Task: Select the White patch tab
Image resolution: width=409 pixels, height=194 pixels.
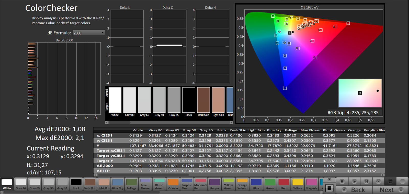Action: pyautogui.click(x=7, y=184)
